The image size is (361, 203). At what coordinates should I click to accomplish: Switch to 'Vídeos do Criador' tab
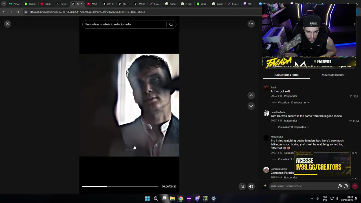(x=333, y=75)
